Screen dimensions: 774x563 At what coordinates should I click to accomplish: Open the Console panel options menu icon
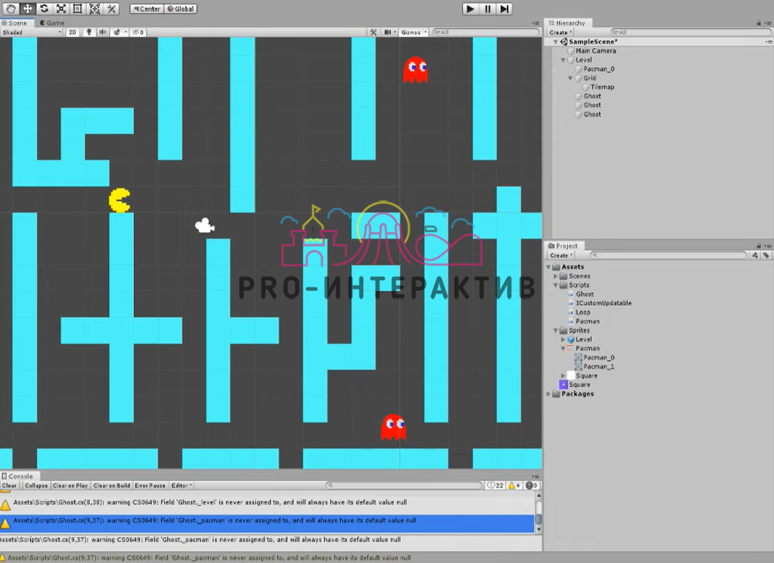tap(536, 476)
